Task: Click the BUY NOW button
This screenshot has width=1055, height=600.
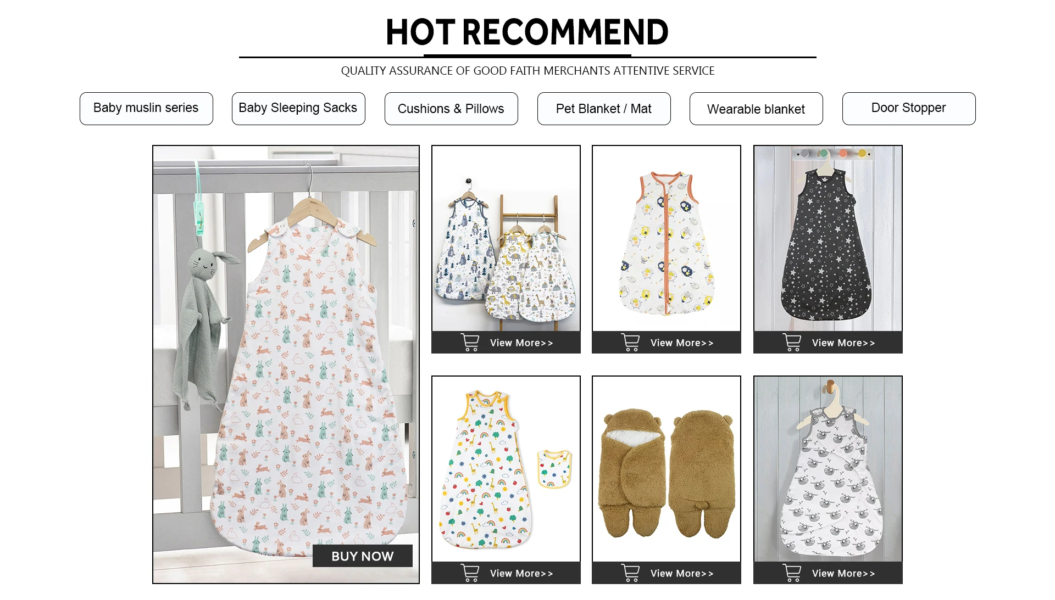Action: [x=363, y=556]
